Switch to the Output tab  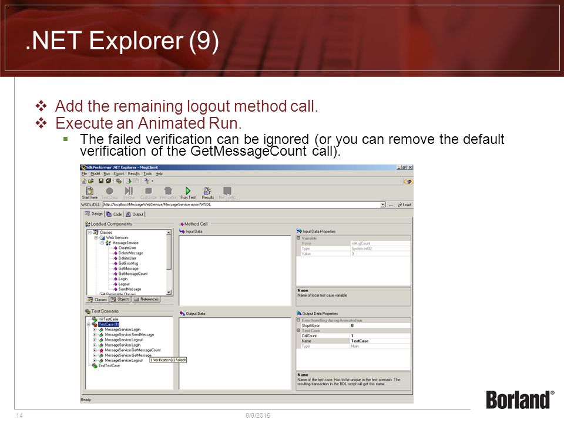tap(135, 214)
